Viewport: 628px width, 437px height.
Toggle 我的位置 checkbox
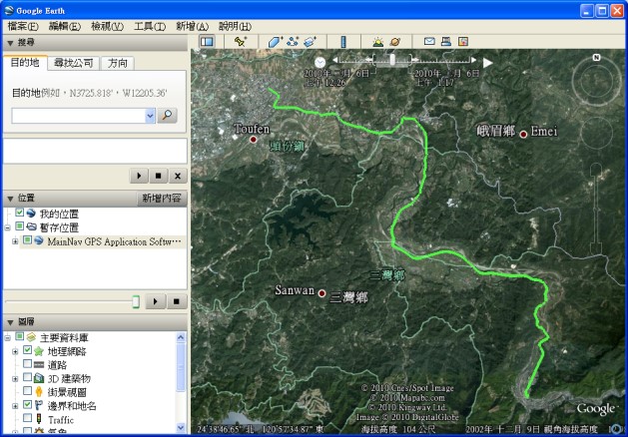click(x=20, y=213)
